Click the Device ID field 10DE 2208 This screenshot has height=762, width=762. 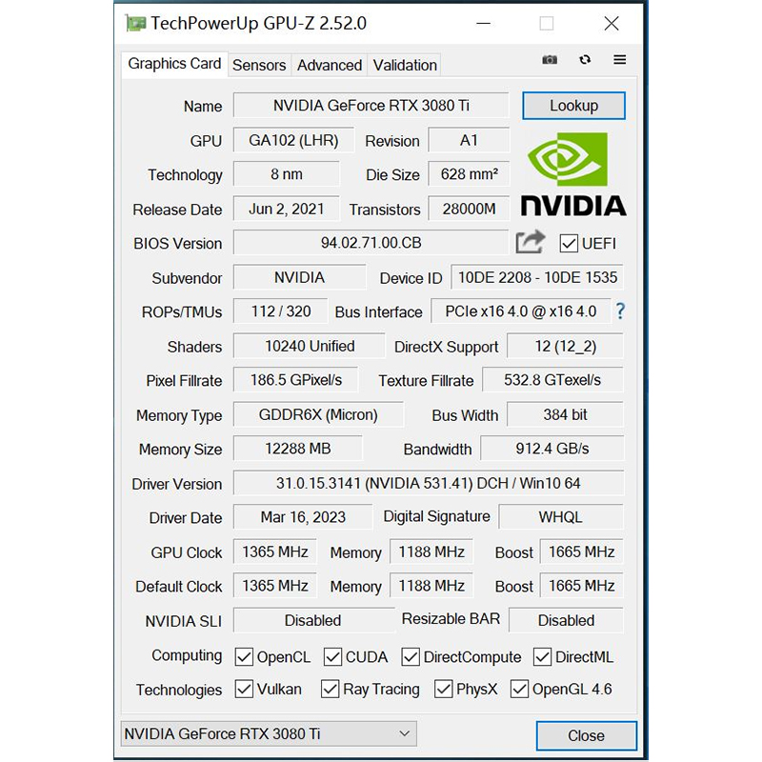click(537, 277)
